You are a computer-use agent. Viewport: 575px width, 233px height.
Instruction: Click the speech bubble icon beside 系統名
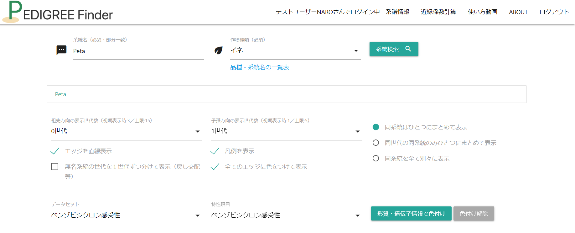61,50
